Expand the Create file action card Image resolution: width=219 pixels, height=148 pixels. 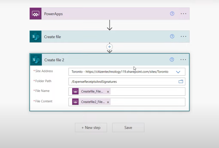point(109,36)
